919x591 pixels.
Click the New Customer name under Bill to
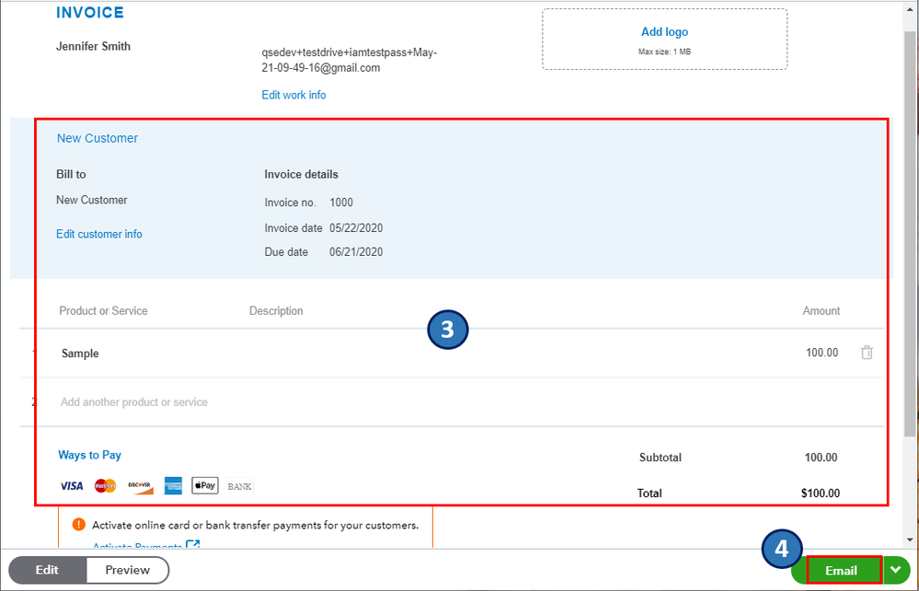(91, 200)
